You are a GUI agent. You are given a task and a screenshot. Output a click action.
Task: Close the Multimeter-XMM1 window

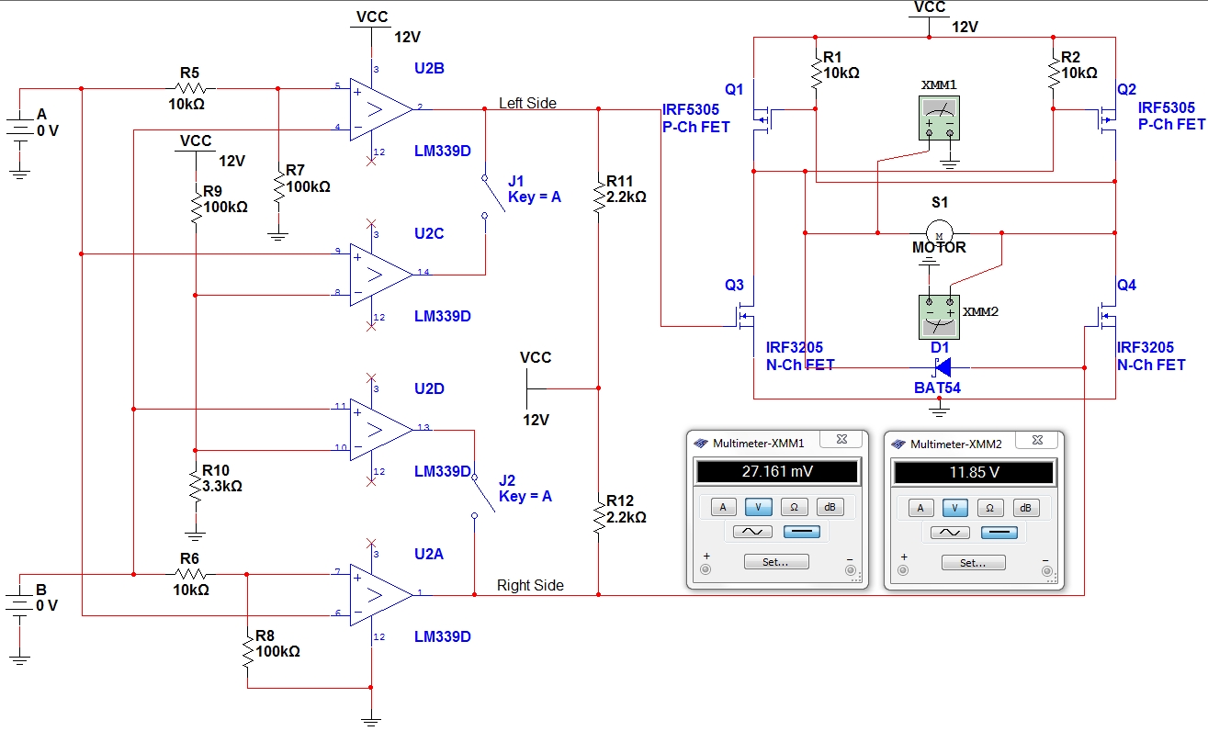[x=840, y=442]
